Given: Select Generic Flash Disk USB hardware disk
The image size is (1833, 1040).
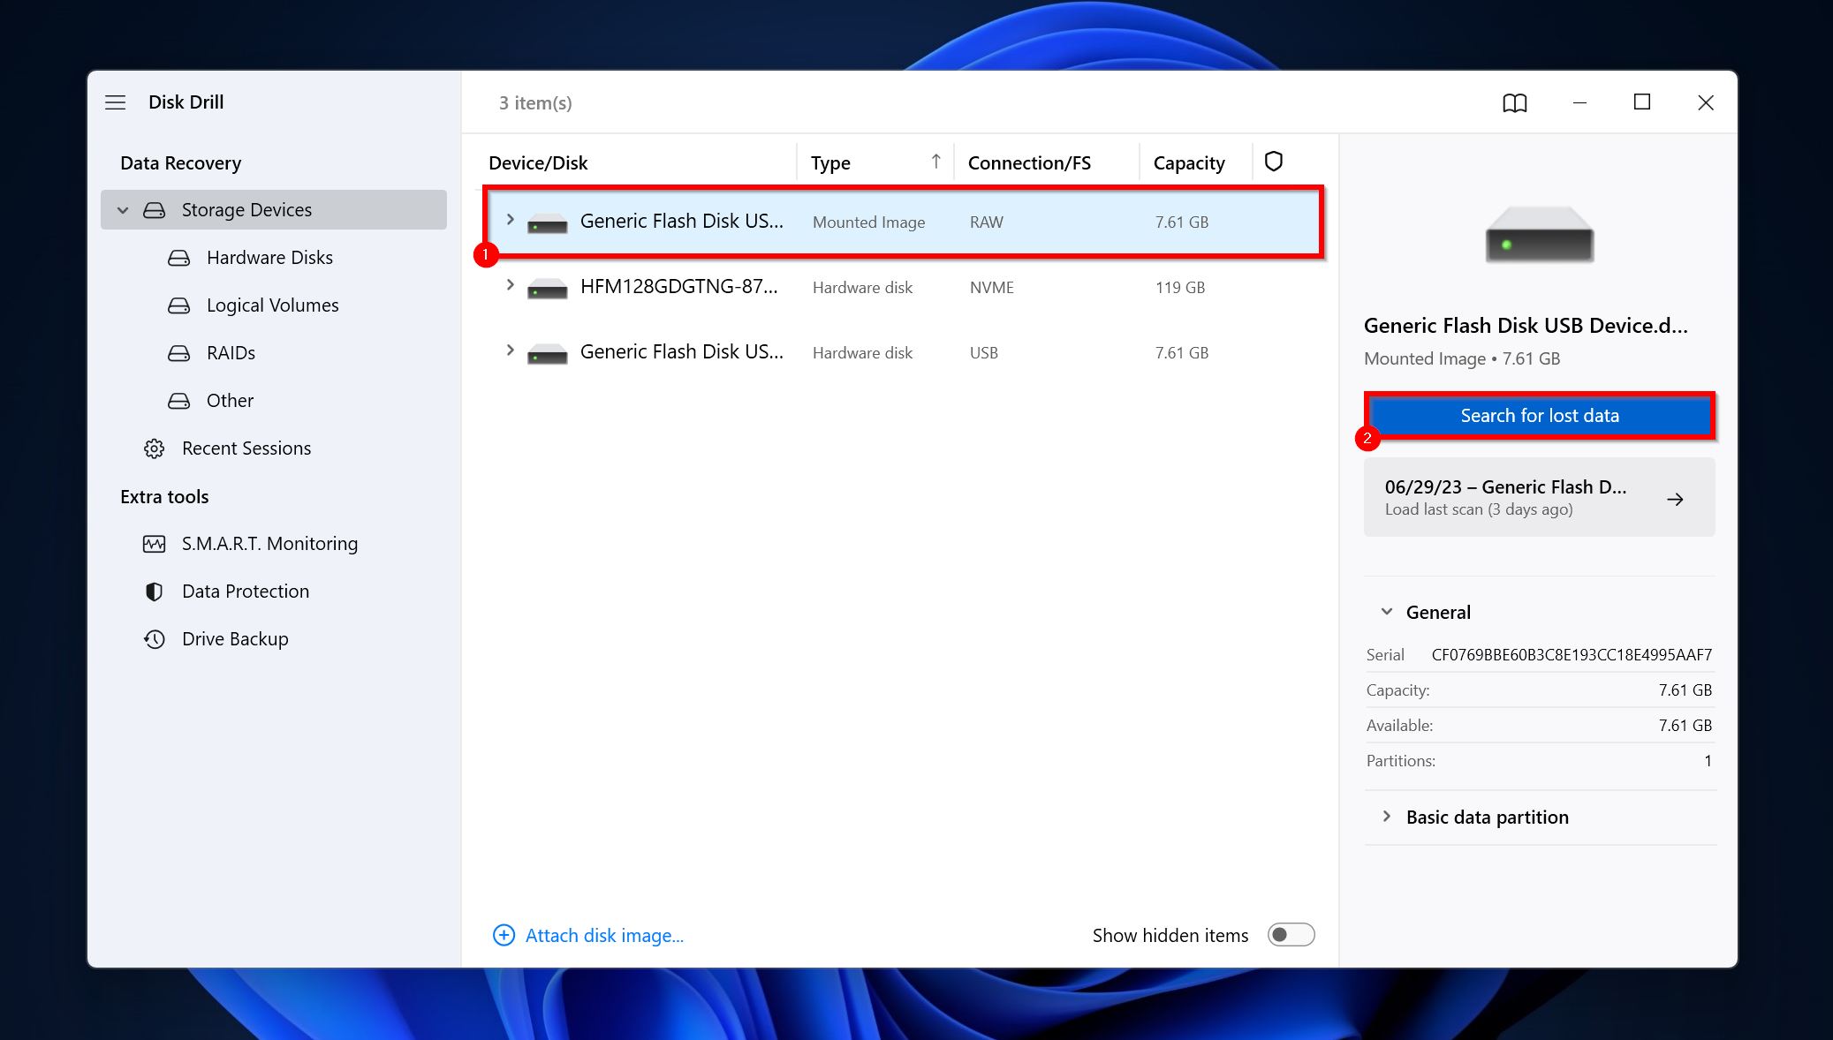Looking at the screenshot, I should point(681,352).
